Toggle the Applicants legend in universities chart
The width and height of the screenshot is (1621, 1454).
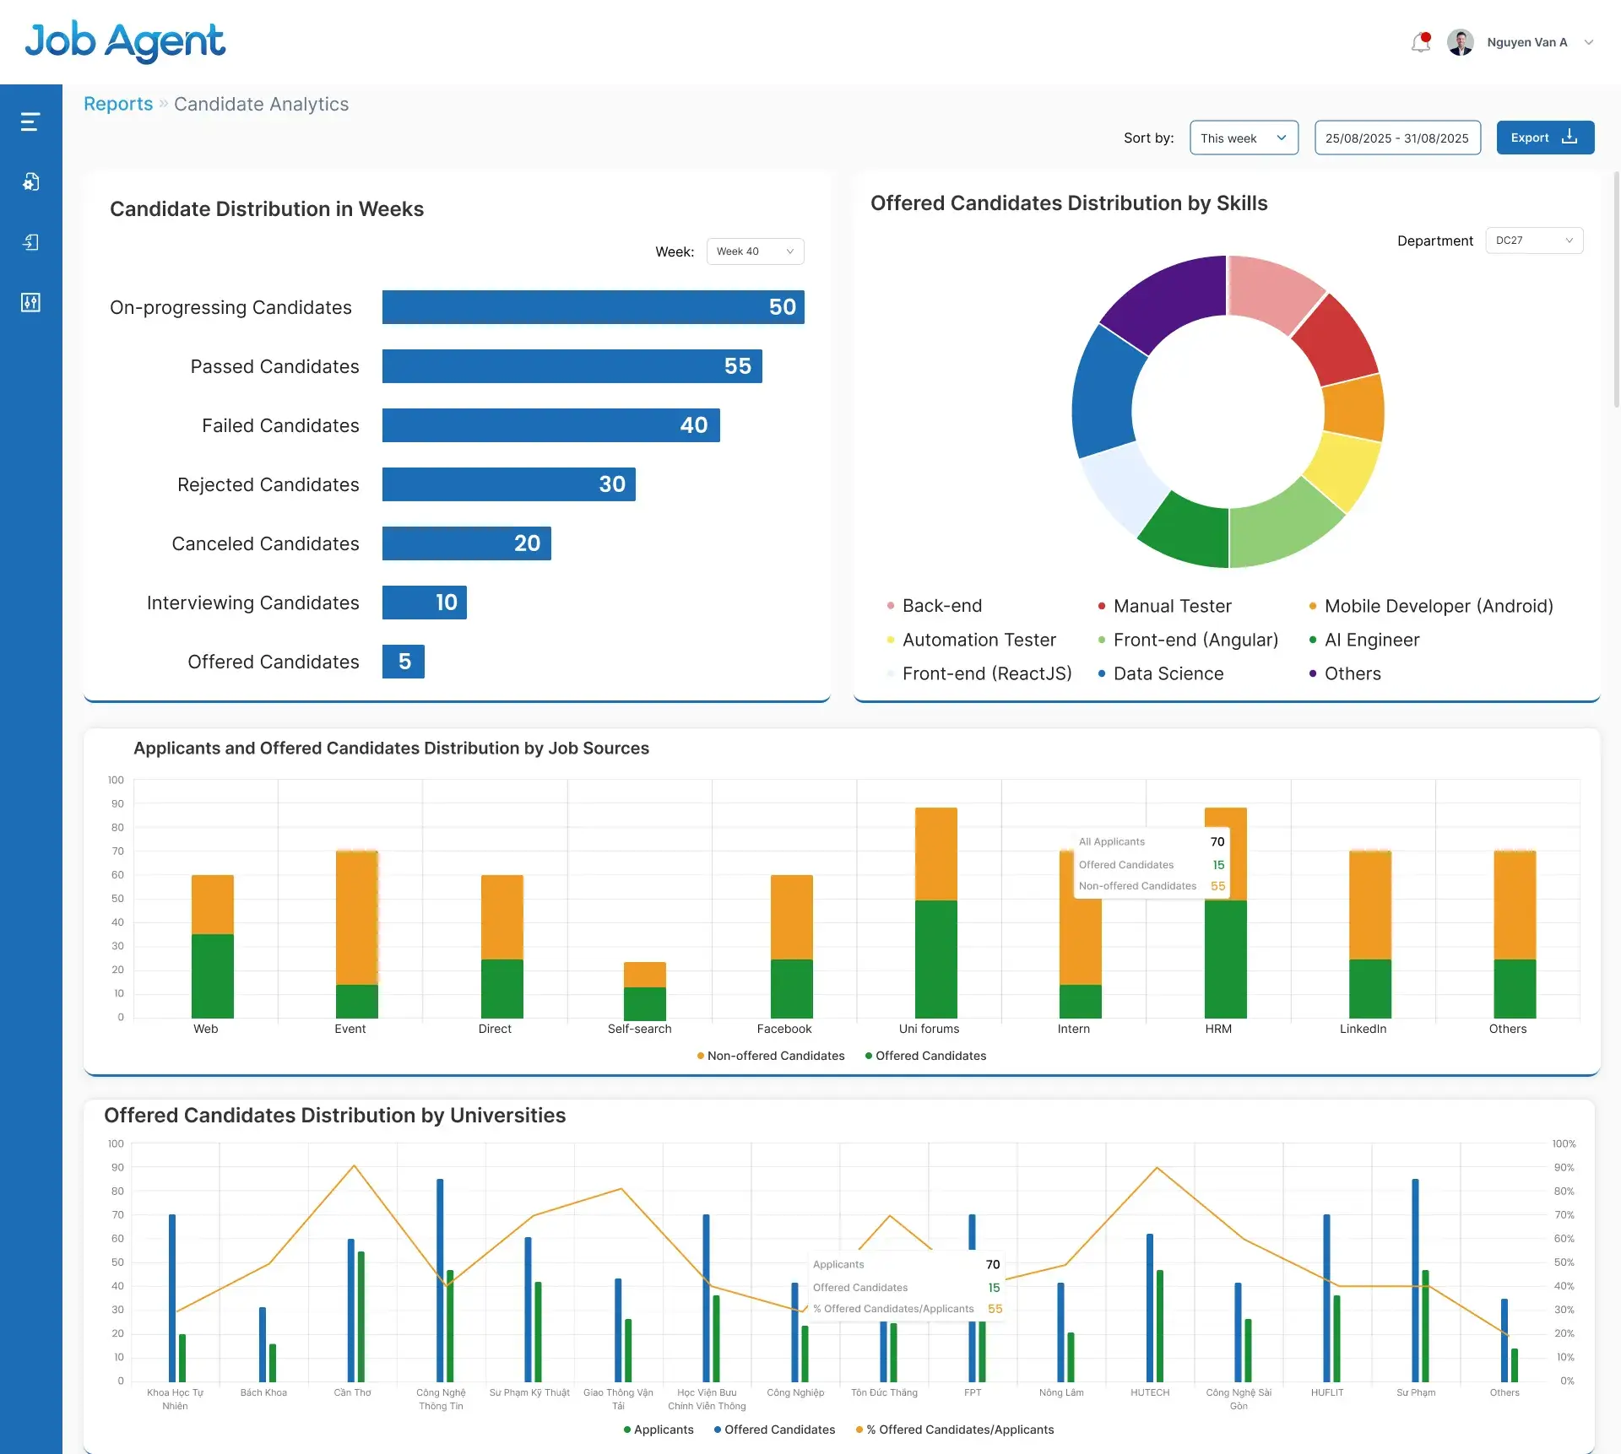(x=659, y=1430)
